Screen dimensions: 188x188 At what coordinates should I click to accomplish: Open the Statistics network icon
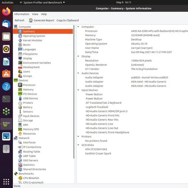tap(20, 165)
